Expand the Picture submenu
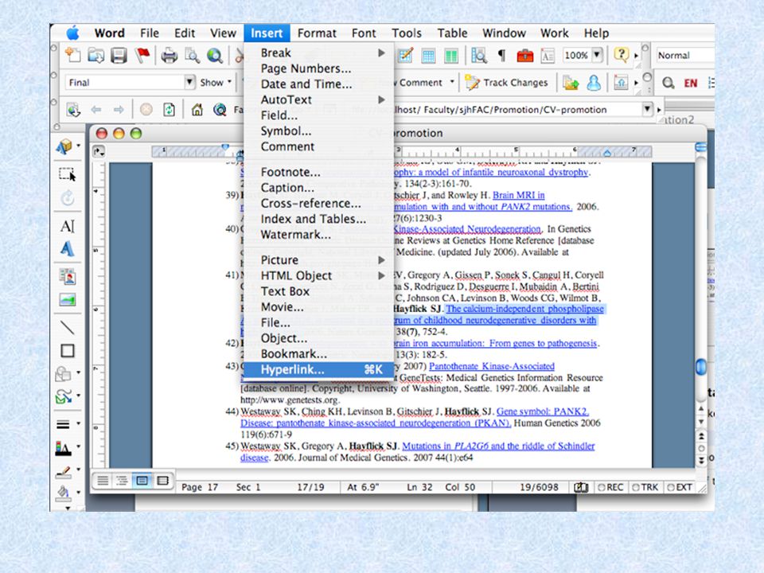 (319, 259)
